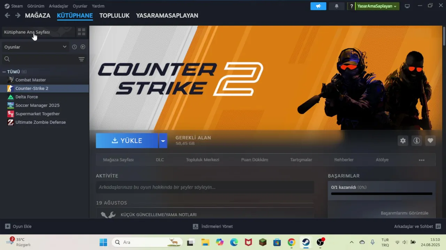
Task: Open the notifications bell
Action: coord(337,6)
